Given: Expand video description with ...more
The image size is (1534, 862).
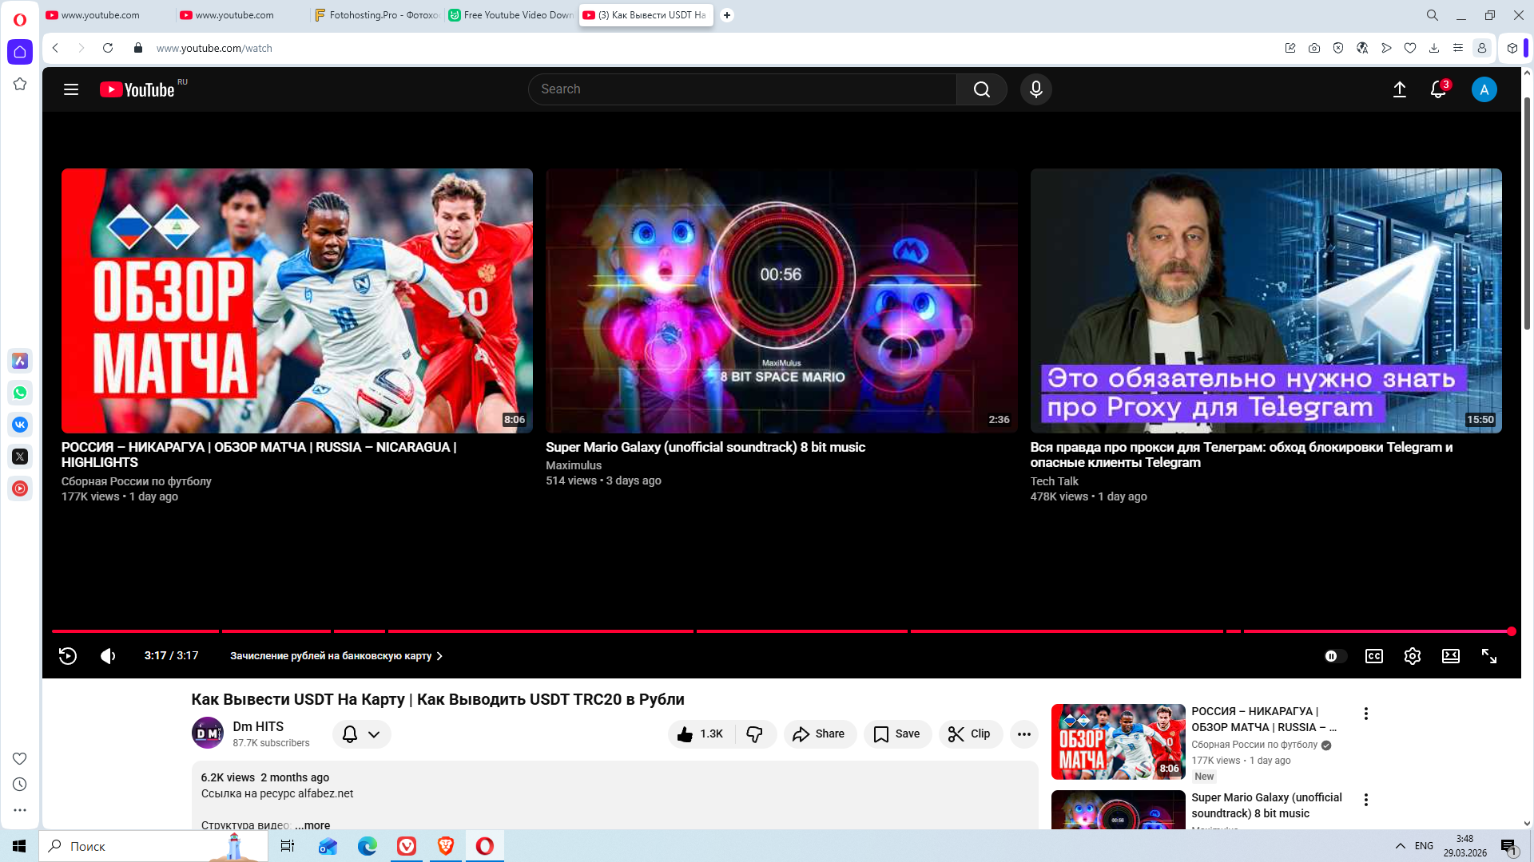Looking at the screenshot, I should tap(312, 824).
